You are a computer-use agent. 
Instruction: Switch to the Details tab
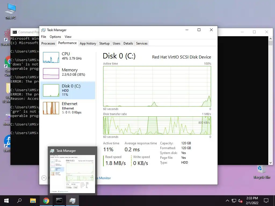[128, 43]
